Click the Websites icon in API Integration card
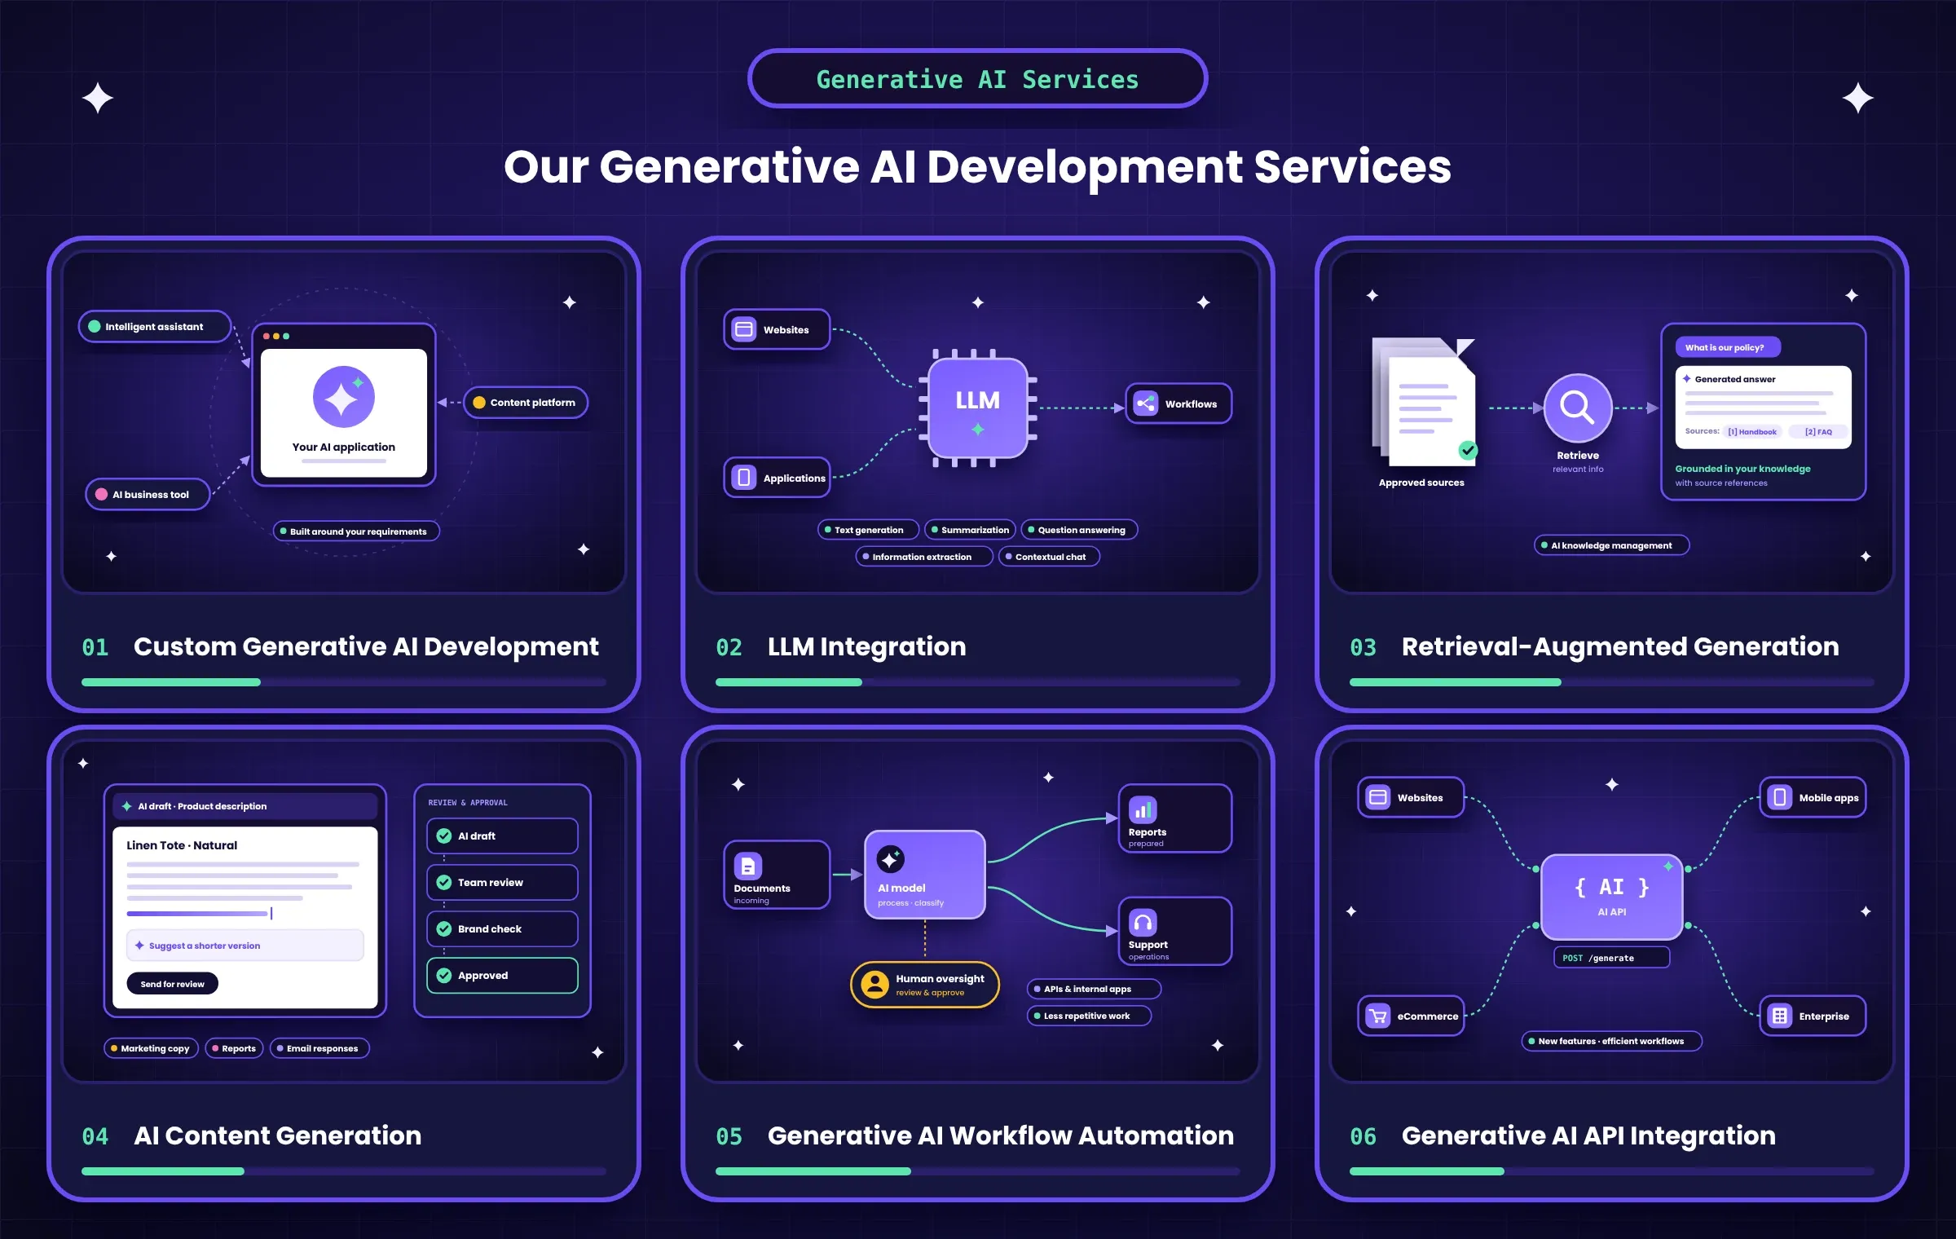The image size is (1956, 1239). coord(1378,797)
